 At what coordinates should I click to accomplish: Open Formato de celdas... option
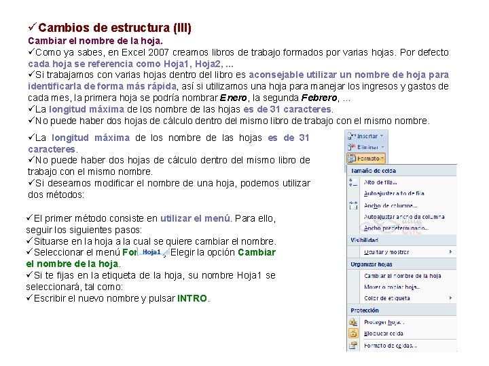pyautogui.click(x=390, y=346)
